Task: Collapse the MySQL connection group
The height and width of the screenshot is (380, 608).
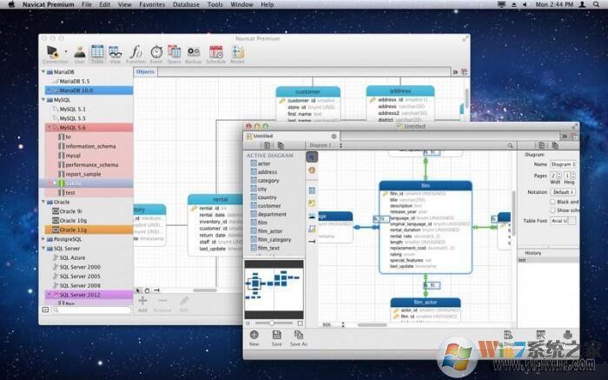Action: 43,100
